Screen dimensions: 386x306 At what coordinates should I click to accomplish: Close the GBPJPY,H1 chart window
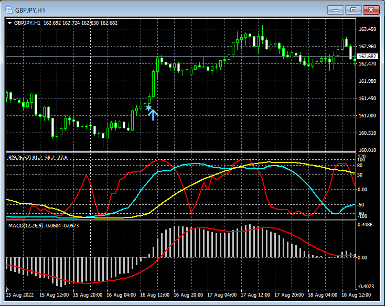coord(371,9)
